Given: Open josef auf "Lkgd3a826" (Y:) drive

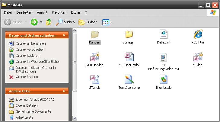Looking at the screenshot, I should coord(35,99).
